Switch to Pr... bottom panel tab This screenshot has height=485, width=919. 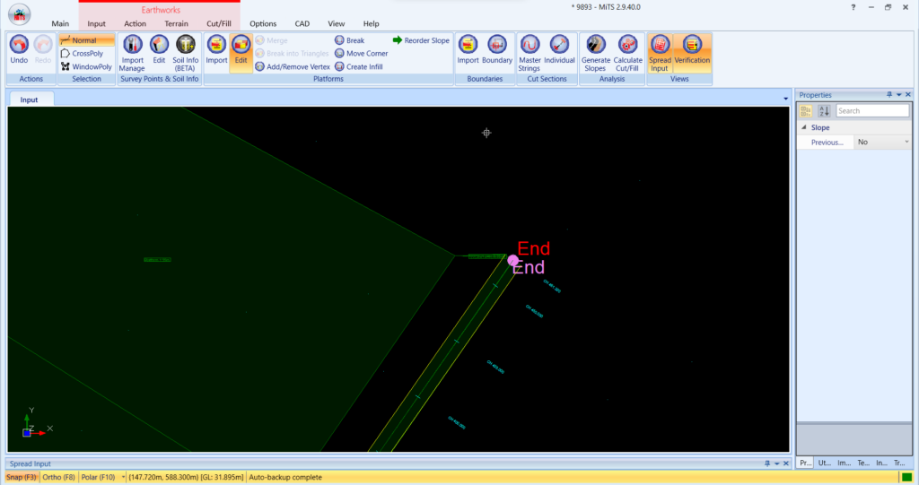click(806, 463)
